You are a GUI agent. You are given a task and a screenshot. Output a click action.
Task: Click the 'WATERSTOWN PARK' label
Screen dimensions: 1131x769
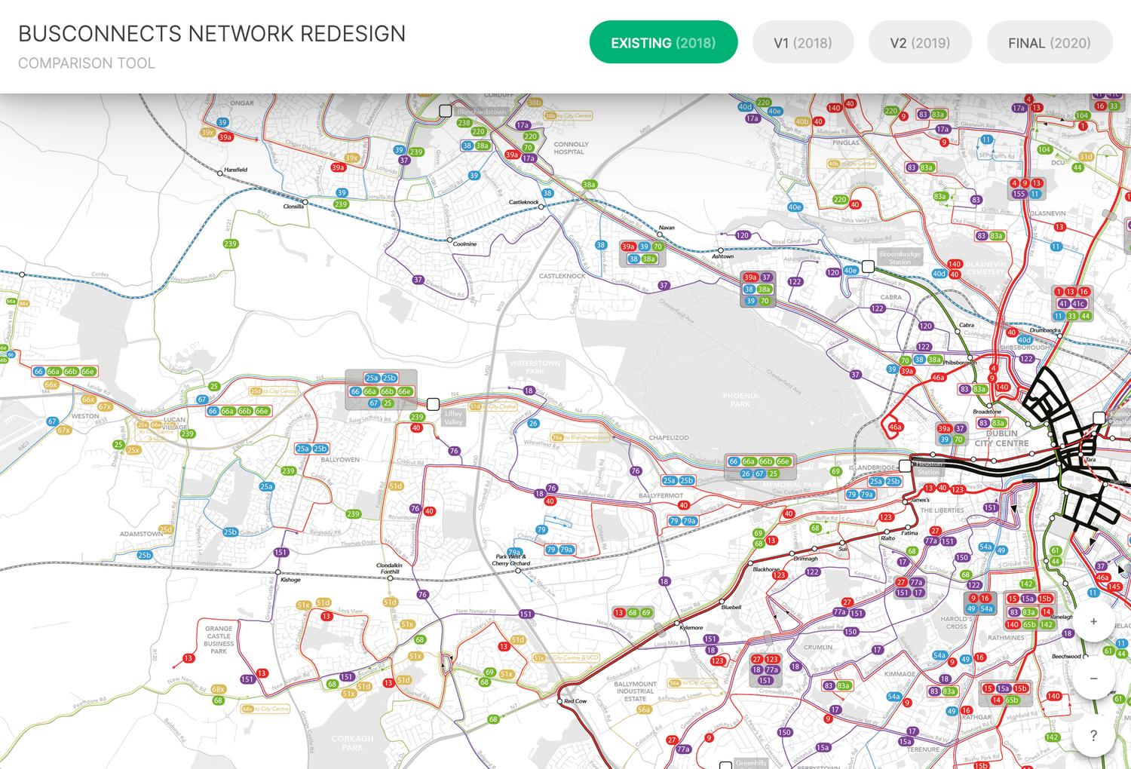[535, 367]
